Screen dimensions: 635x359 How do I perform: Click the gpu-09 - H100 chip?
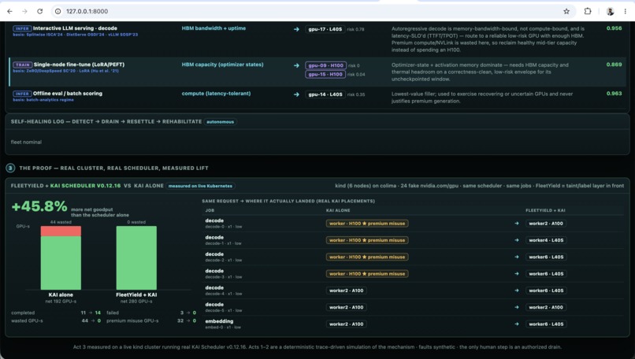325,65
